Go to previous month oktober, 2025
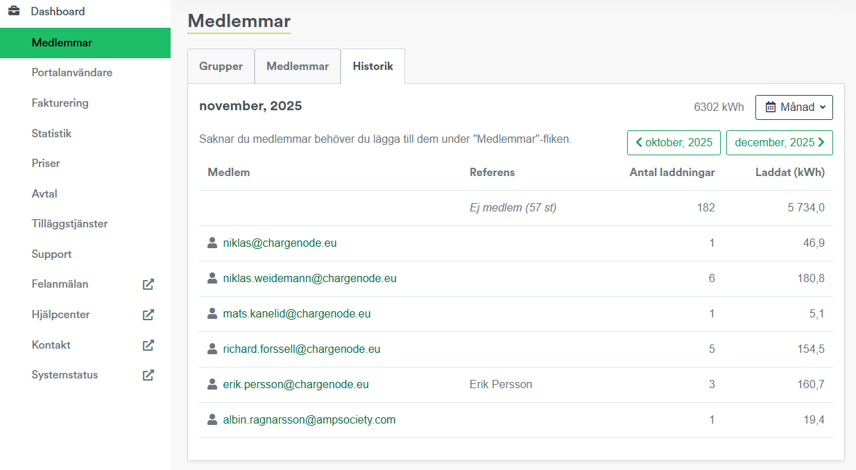Viewport: 856px width, 470px height. click(x=674, y=143)
